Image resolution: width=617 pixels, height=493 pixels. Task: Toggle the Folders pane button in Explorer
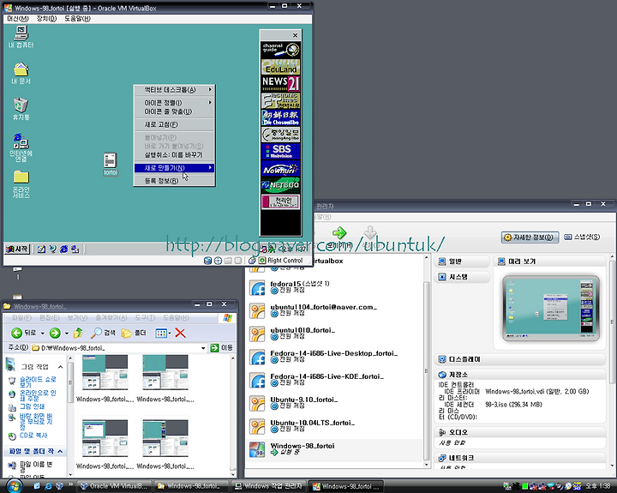[134, 334]
